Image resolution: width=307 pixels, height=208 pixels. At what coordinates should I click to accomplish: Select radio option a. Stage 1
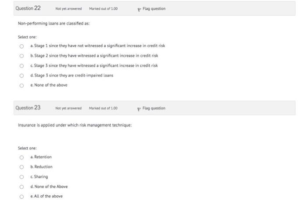pyautogui.click(x=21, y=46)
